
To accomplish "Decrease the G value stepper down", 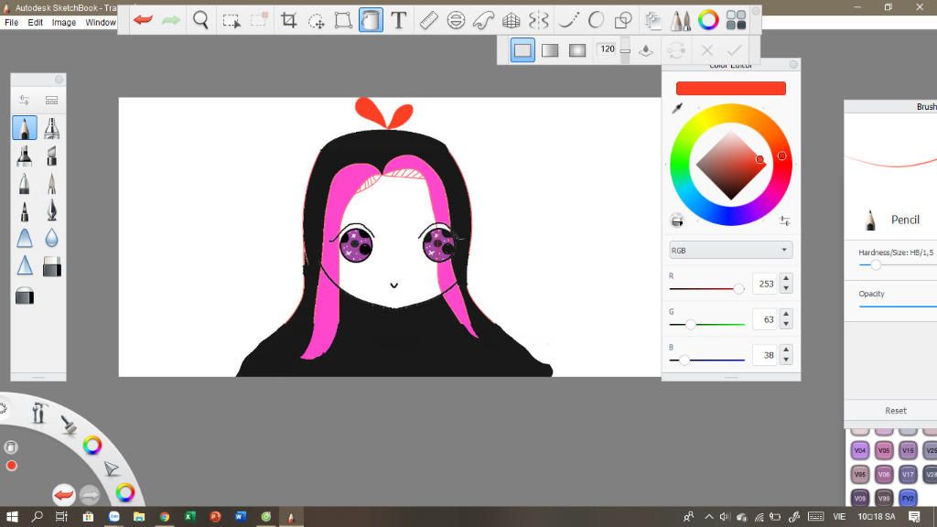I will click(786, 325).
